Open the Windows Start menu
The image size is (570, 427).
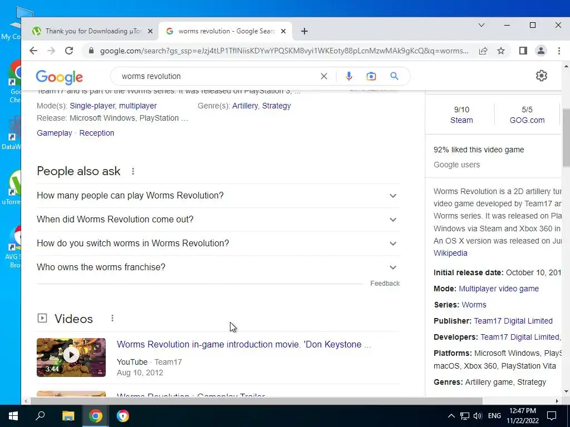(x=13, y=416)
